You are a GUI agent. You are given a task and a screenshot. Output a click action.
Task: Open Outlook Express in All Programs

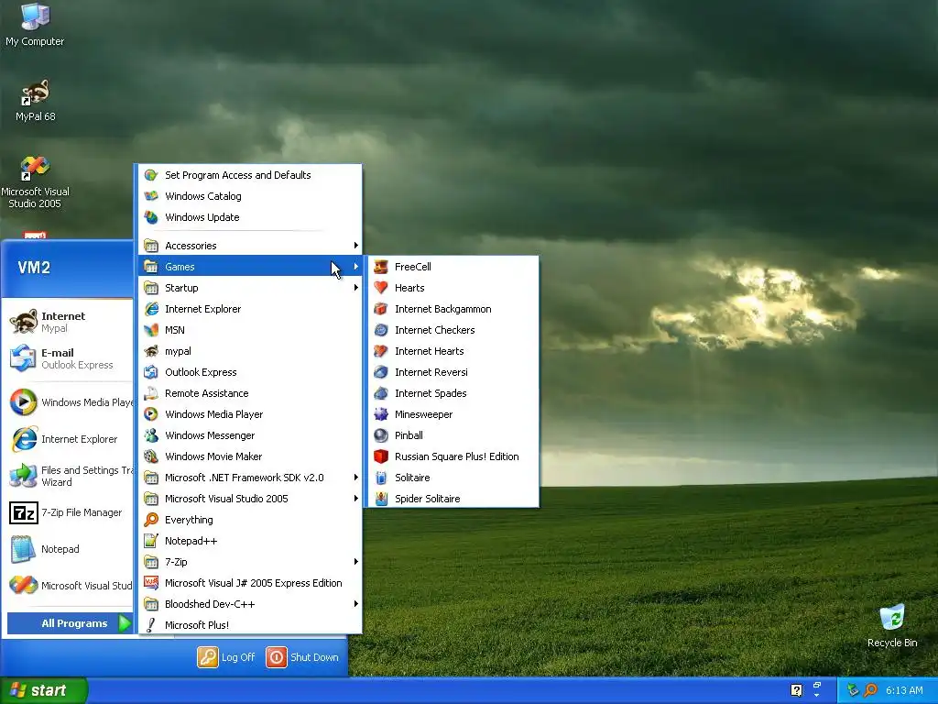tap(250, 372)
